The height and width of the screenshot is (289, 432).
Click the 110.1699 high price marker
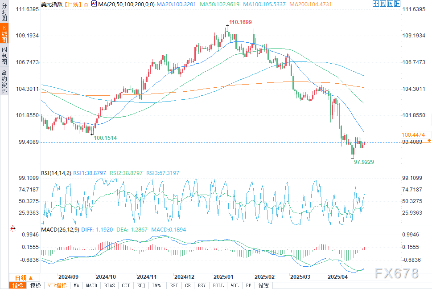[240, 22]
